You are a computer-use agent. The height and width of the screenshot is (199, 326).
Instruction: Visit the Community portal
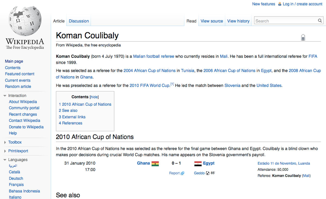[x=24, y=108]
